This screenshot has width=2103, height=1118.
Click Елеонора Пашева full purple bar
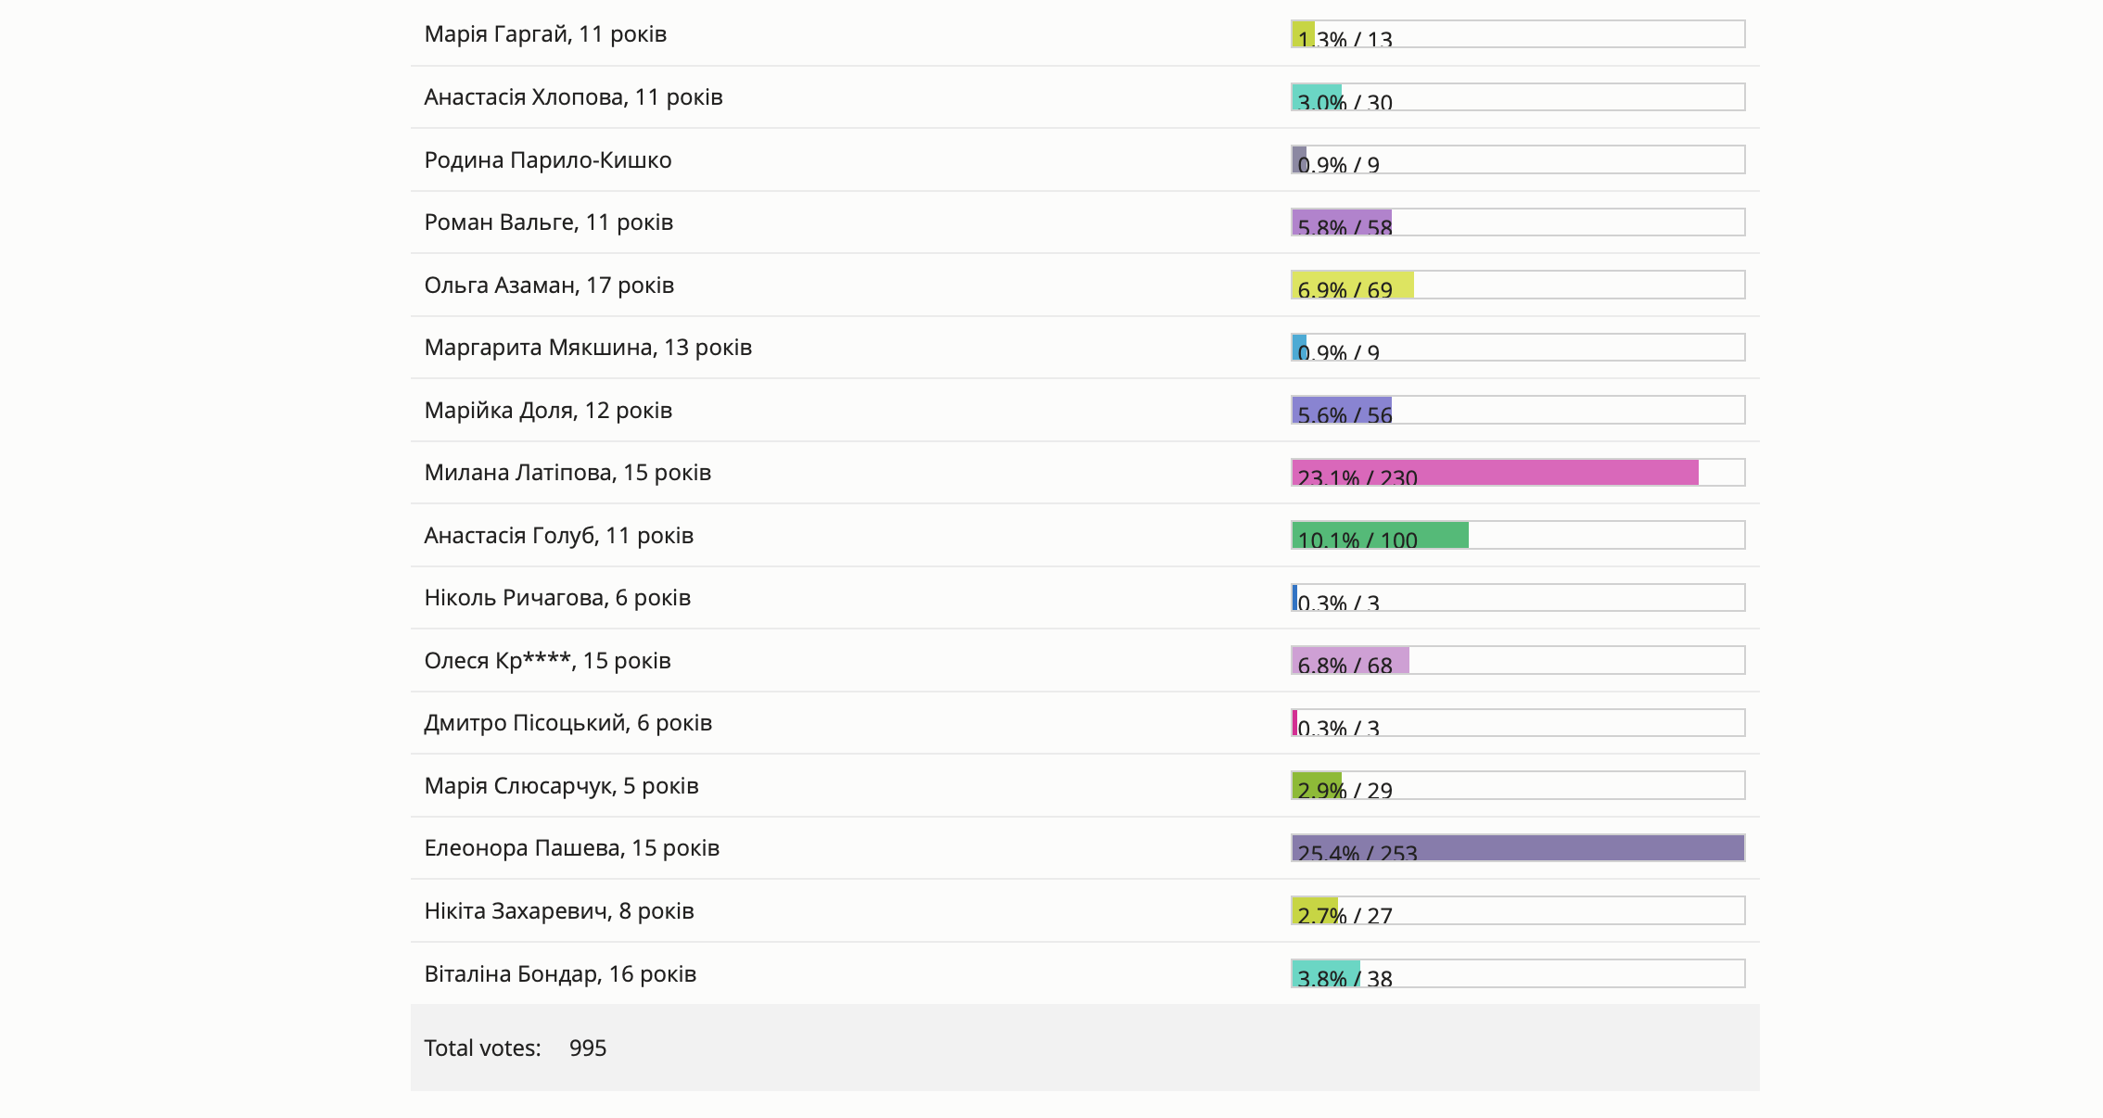pyautogui.click(x=1517, y=848)
